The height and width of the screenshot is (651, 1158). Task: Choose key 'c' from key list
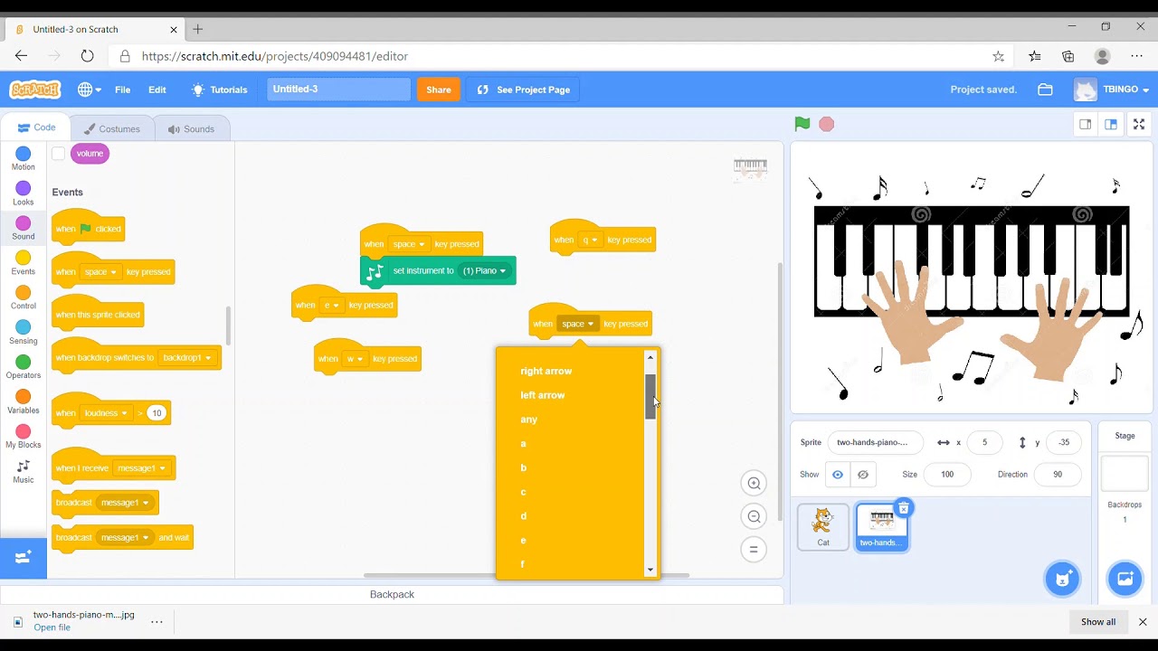[x=523, y=492]
